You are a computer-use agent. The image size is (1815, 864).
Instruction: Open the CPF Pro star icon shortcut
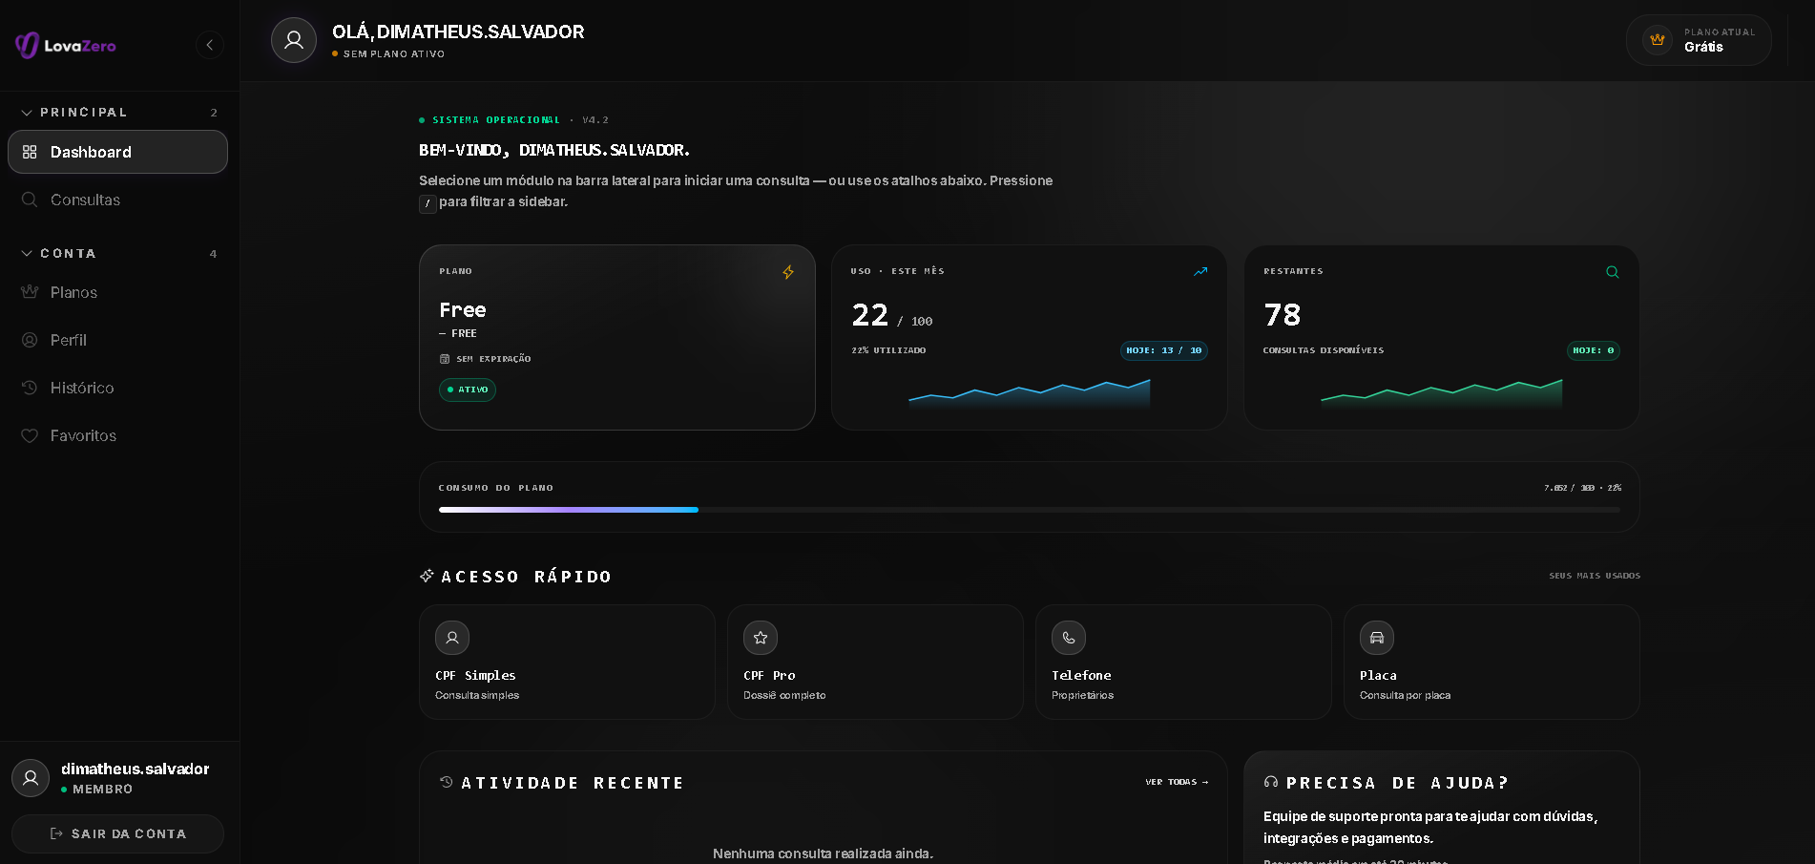[x=761, y=638]
